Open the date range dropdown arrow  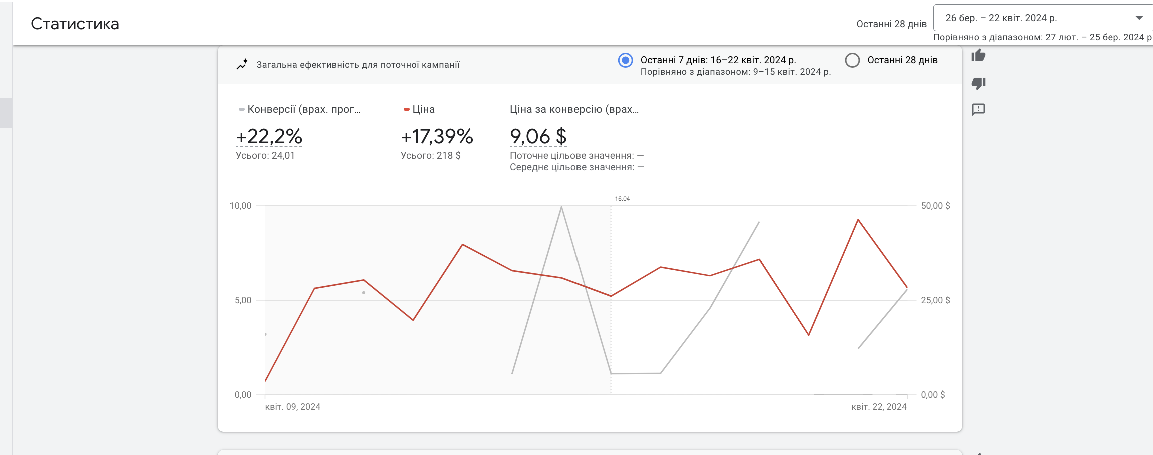(1139, 18)
